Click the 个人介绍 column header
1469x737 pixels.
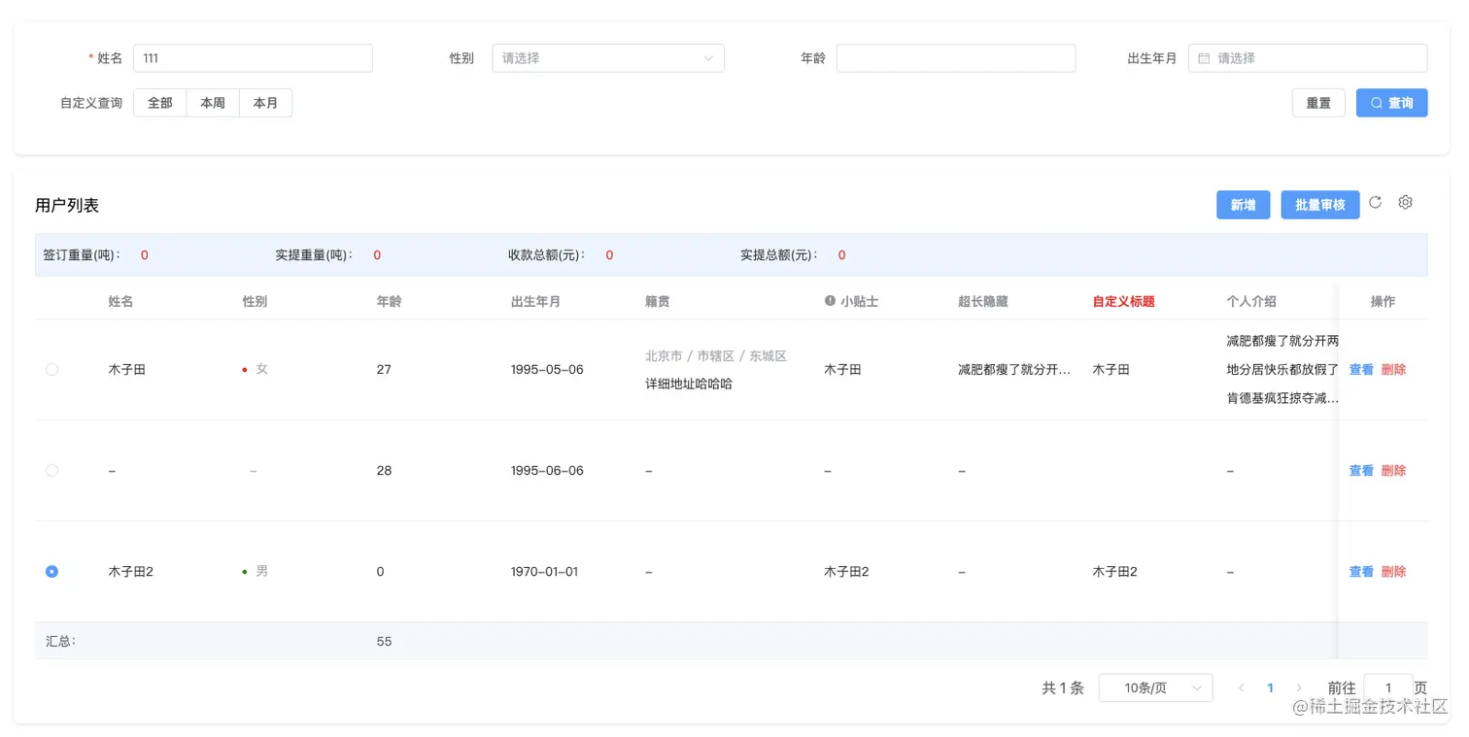coord(1251,301)
